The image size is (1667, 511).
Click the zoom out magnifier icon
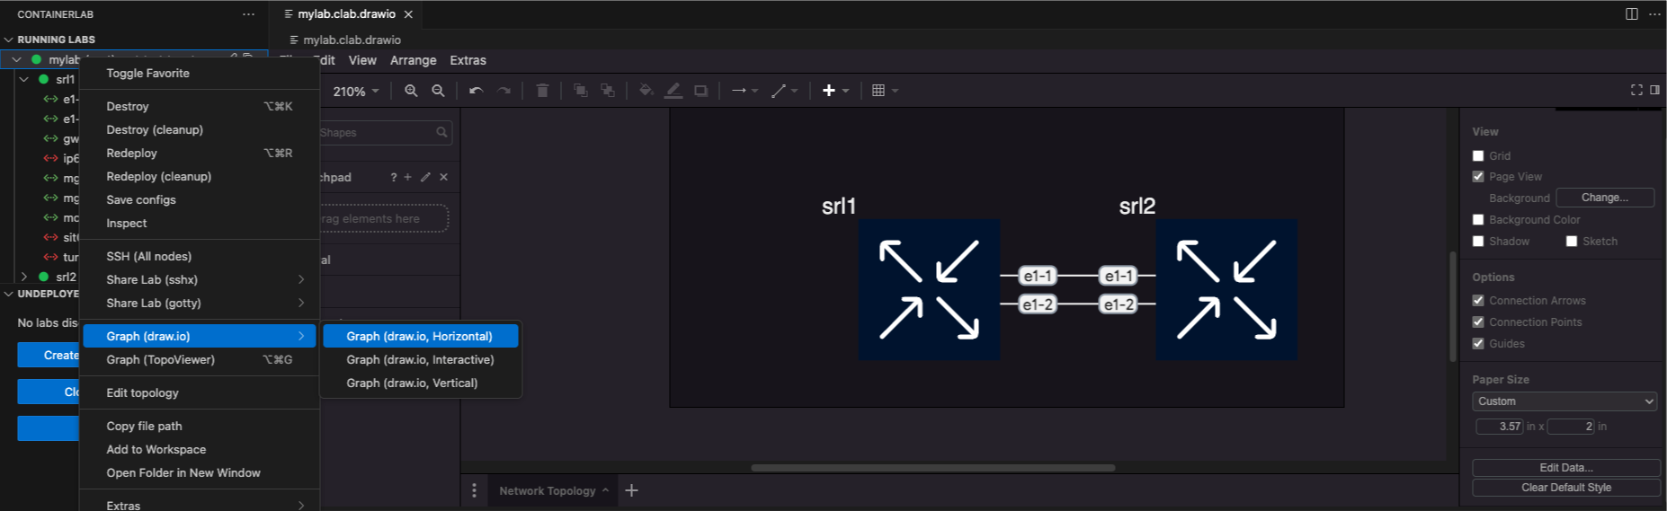(x=438, y=91)
